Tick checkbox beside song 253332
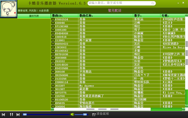 pos(53,61)
